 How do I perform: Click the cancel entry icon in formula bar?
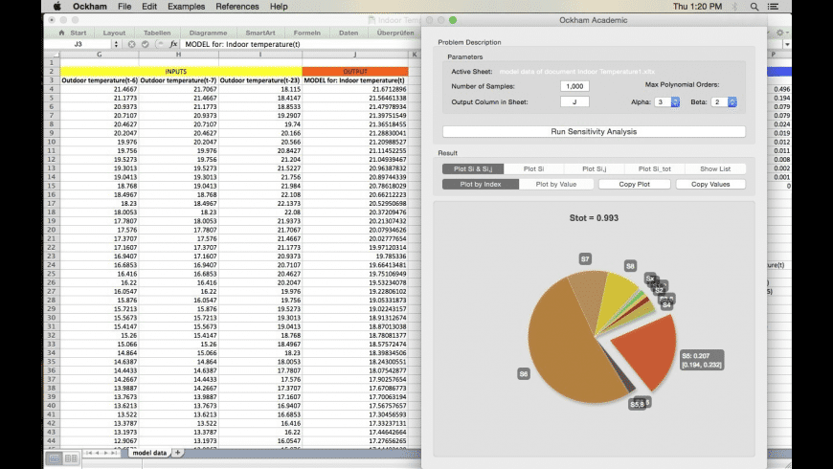(x=131, y=44)
